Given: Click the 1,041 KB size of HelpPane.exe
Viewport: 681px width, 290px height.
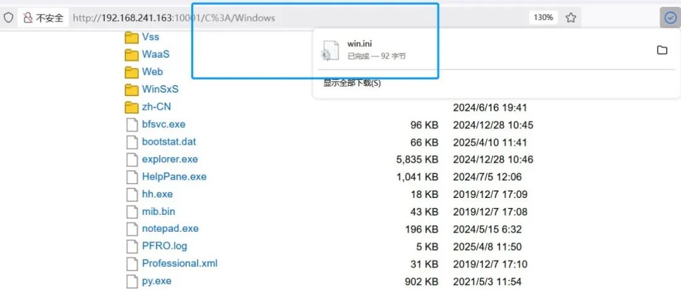Looking at the screenshot, I should click(x=417, y=177).
